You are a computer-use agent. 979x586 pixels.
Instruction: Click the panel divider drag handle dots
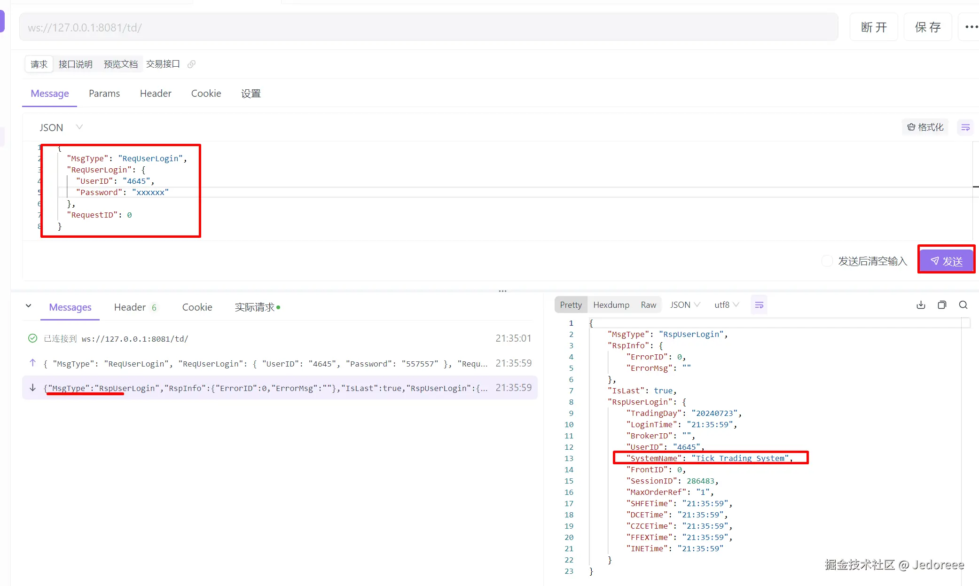502,291
